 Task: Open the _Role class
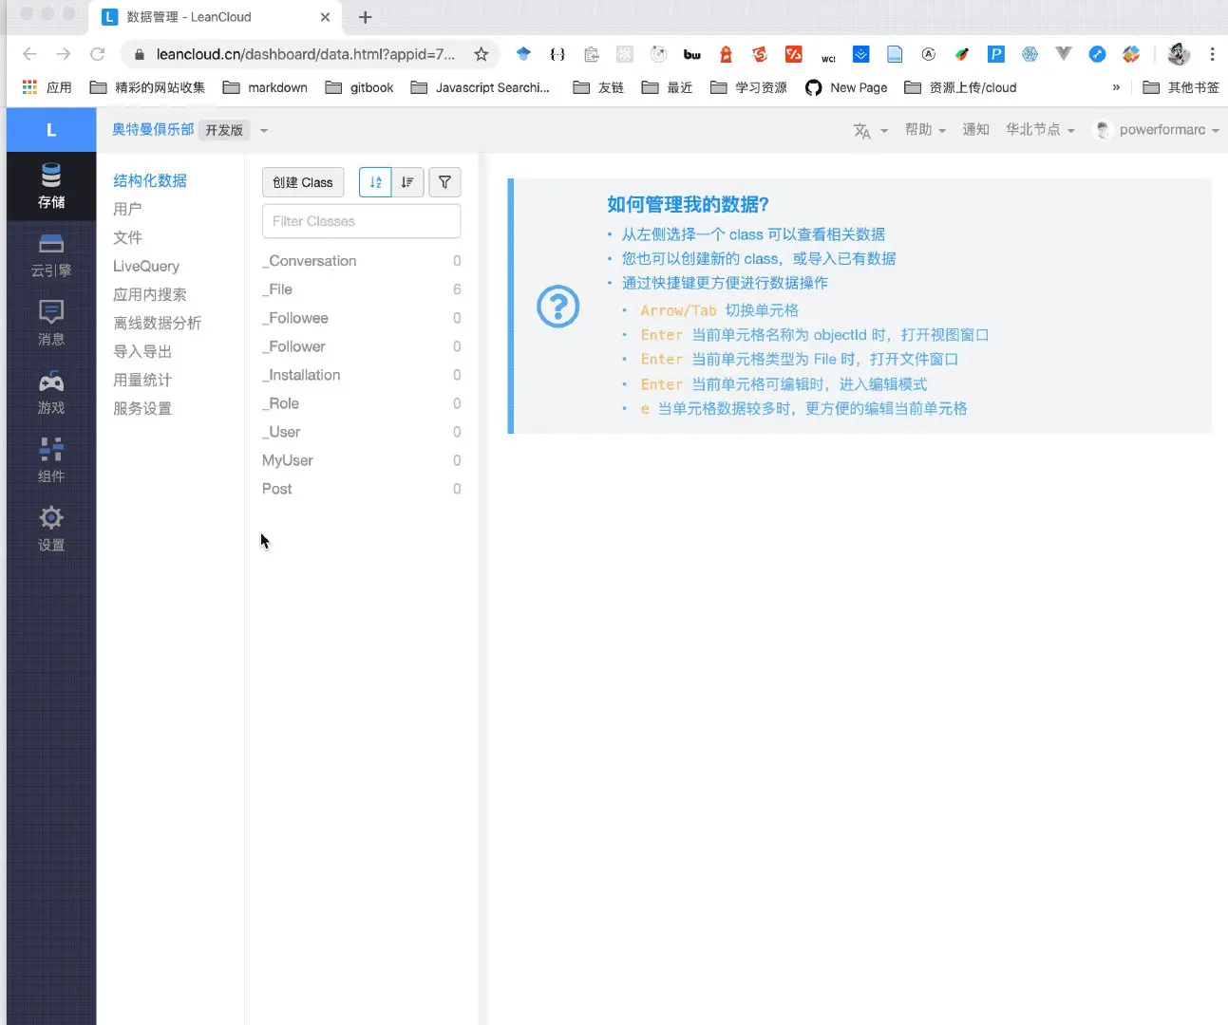(x=361, y=403)
